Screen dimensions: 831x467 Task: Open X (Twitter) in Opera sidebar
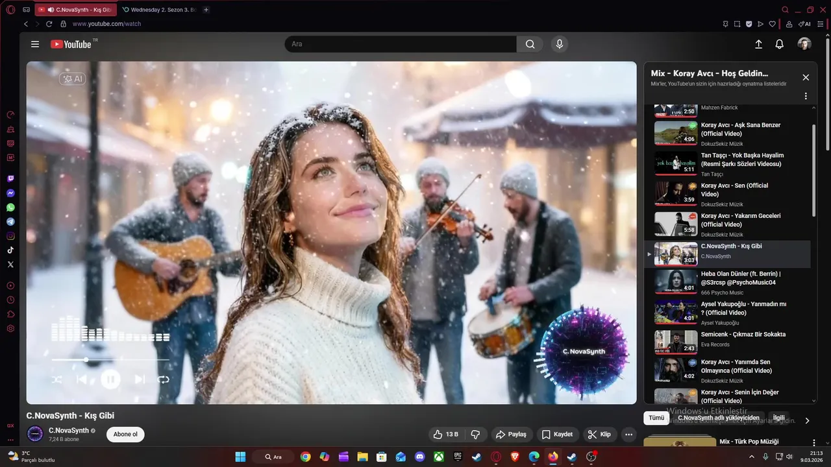click(x=10, y=265)
